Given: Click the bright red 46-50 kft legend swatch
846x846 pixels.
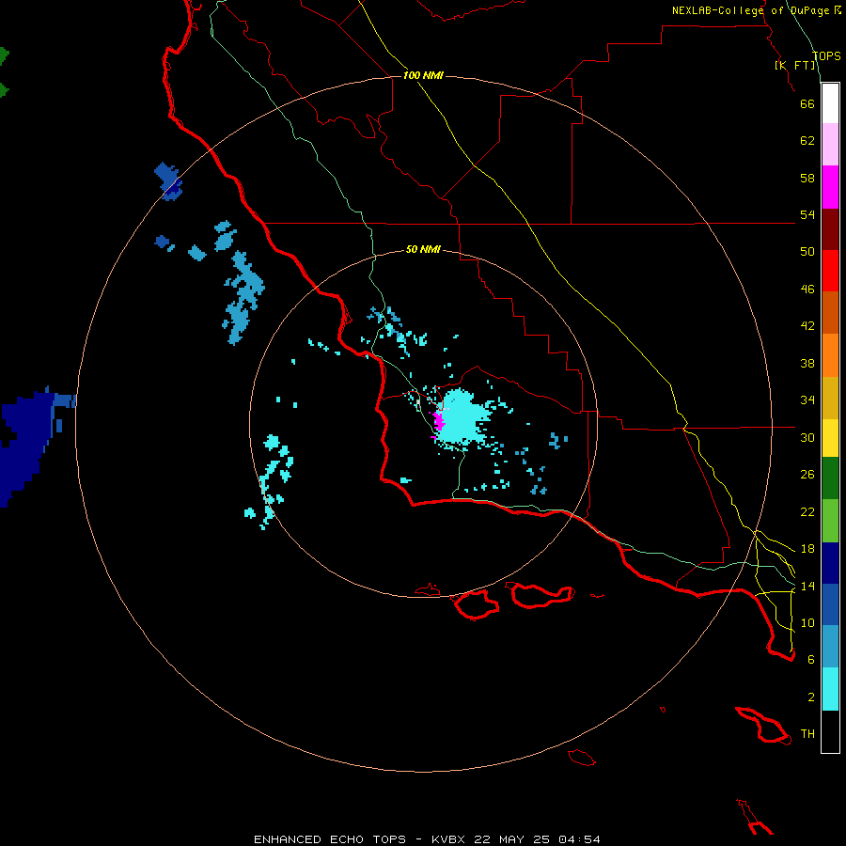Looking at the screenshot, I should pyautogui.click(x=830, y=271).
